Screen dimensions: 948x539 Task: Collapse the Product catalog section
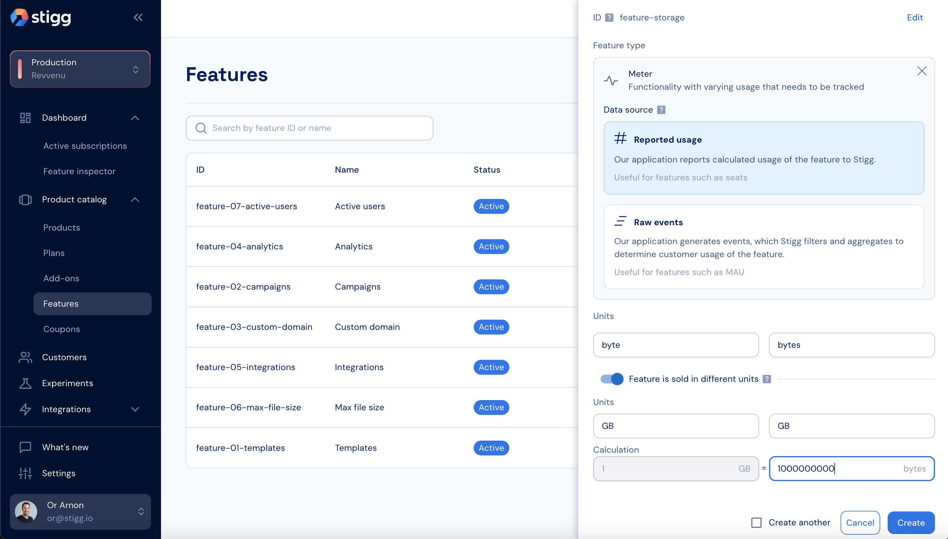(x=135, y=200)
